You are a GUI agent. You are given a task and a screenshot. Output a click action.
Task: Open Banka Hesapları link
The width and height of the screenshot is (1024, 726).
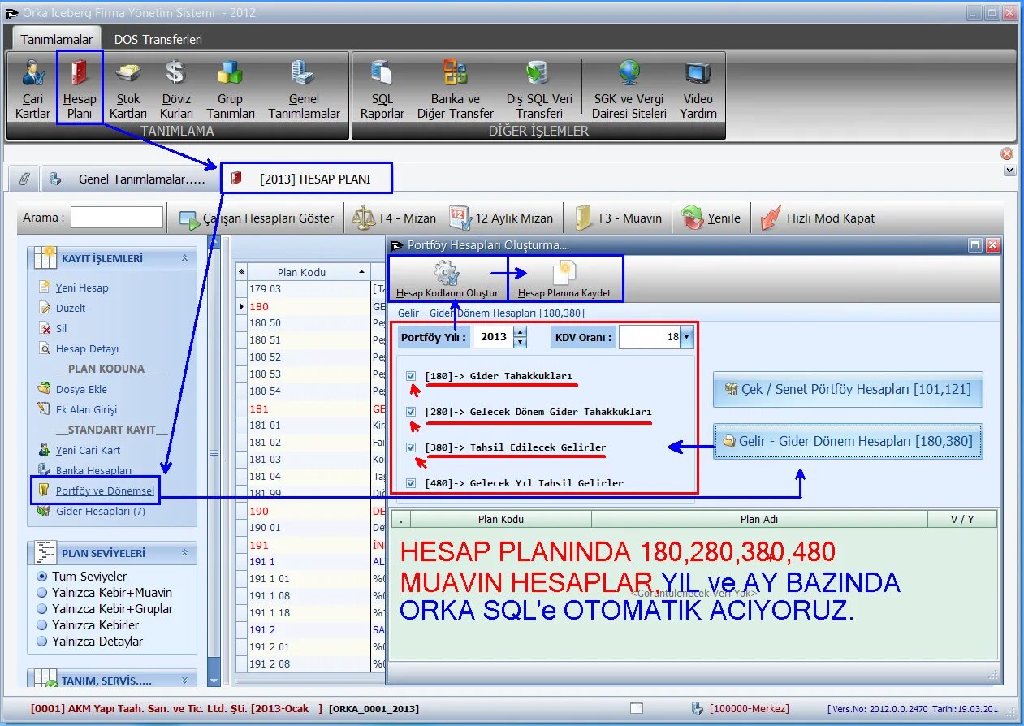(x=93, y=470)
